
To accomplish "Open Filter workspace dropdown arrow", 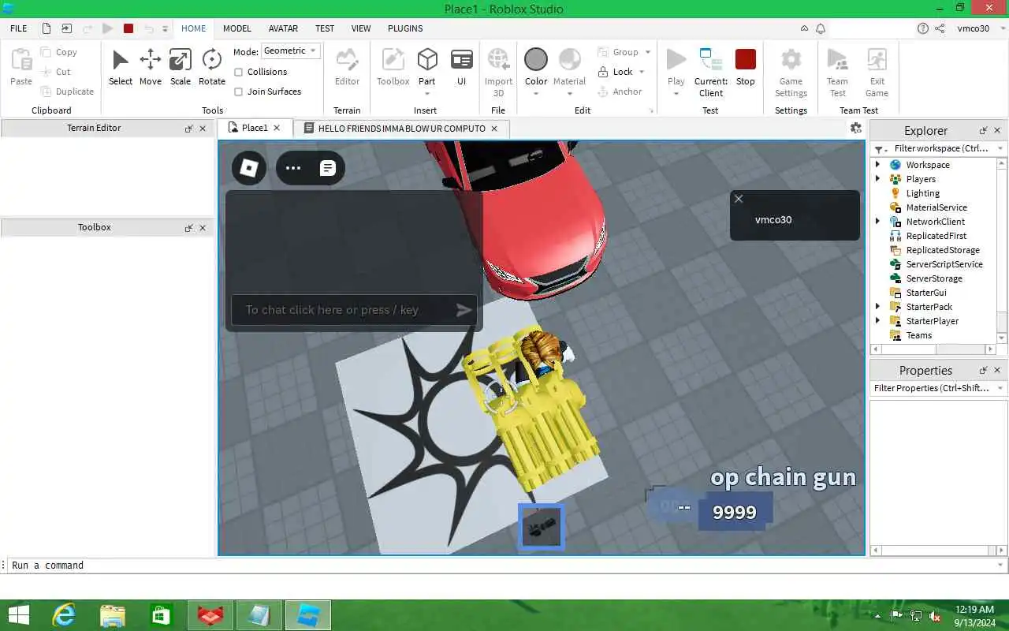I will click(1000, 148).
